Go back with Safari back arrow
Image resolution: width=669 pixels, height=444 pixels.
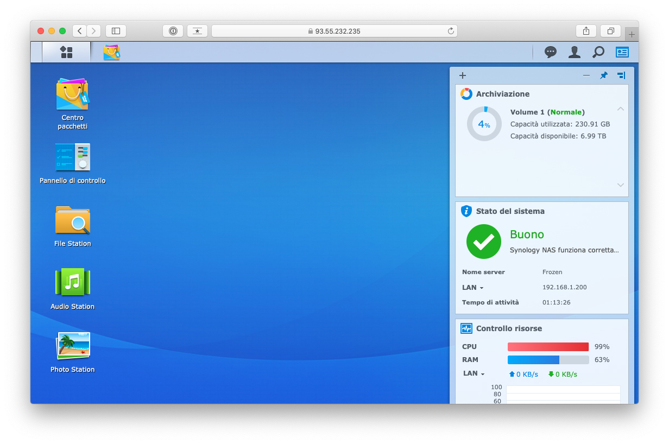[x=80, y=31]
